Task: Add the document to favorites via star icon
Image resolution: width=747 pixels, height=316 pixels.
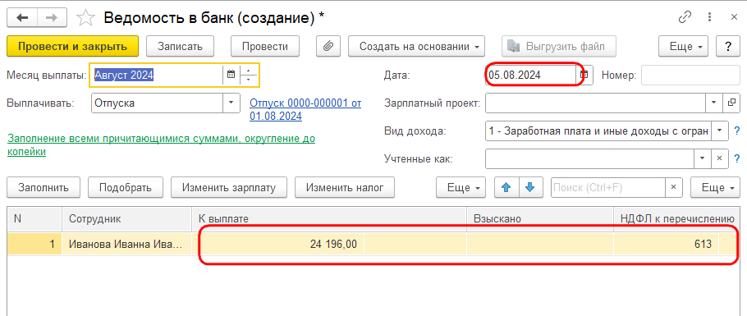Action: (x=85, y=18)
